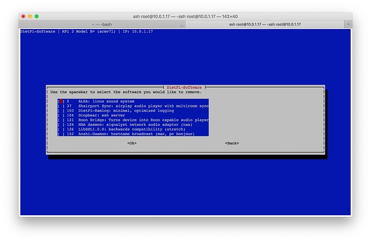Screen dimensions: 371x241
Task: Click the software ID number 121
Action: [x=70, y=120]
